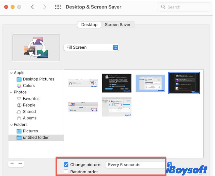
Task: Select the Desktop tab
Action: (89, 25)
